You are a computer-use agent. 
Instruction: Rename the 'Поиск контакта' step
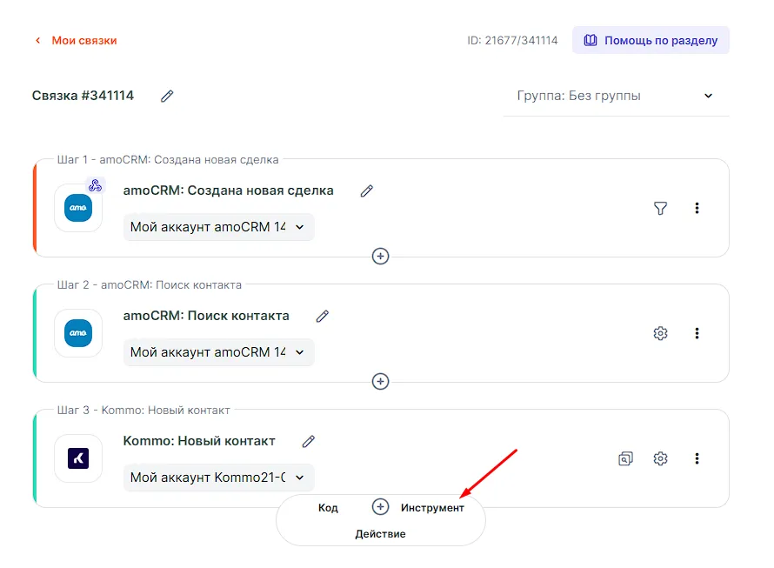323,316
